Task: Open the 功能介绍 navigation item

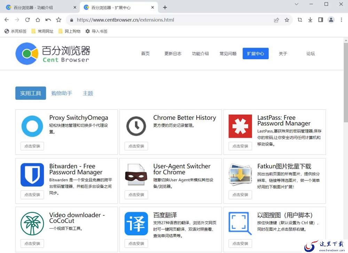Action: 200,54
